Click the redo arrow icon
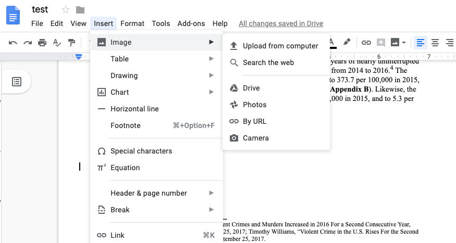The image size is (456, 243). [28, 42]
